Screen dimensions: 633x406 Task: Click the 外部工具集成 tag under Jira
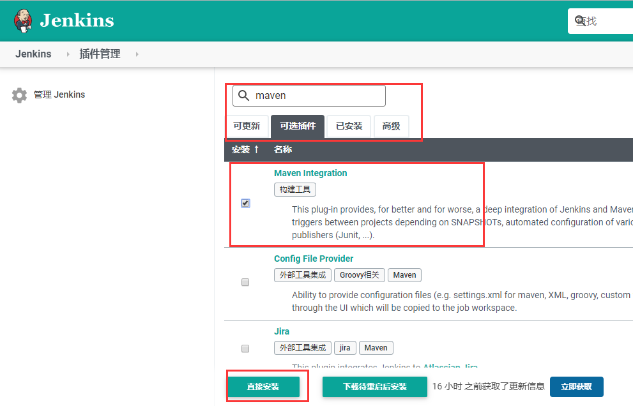tap(303, 348)
